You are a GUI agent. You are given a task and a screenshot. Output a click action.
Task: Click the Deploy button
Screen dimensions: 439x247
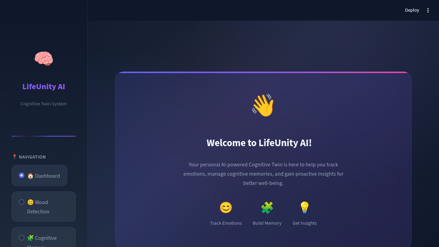click(412, 10)
